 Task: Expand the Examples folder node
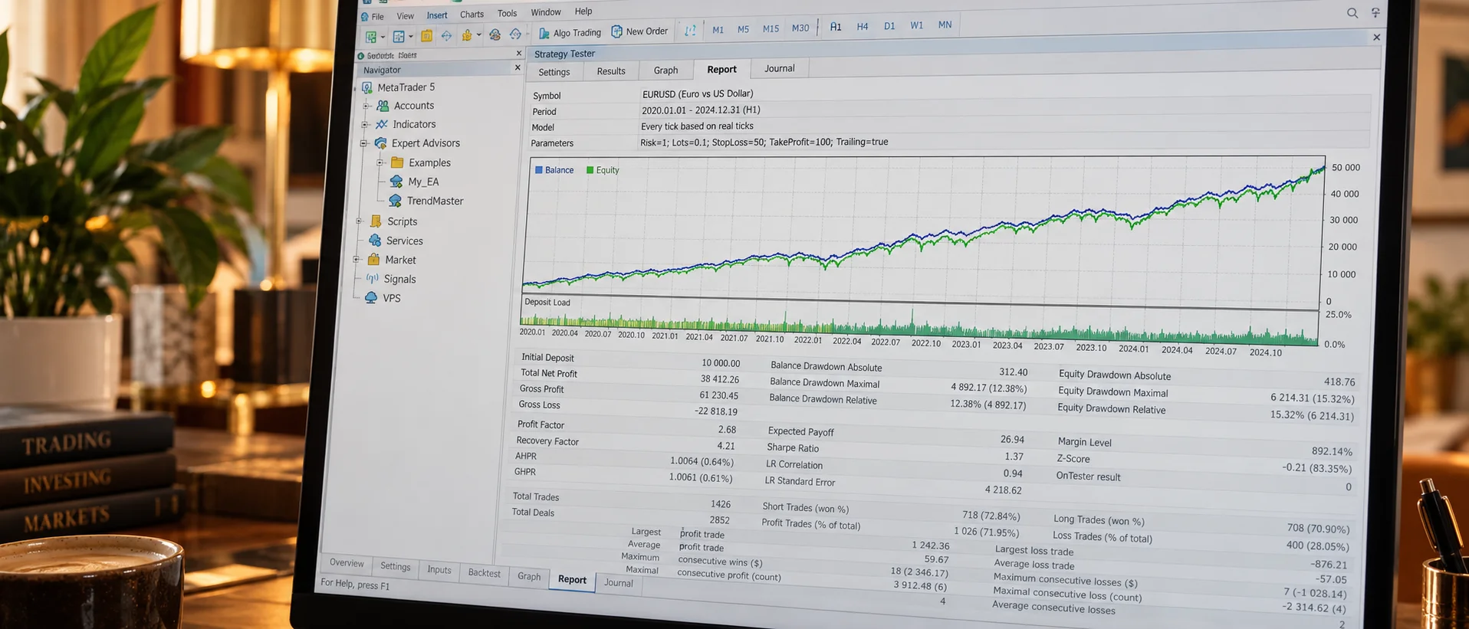[380, 162]
